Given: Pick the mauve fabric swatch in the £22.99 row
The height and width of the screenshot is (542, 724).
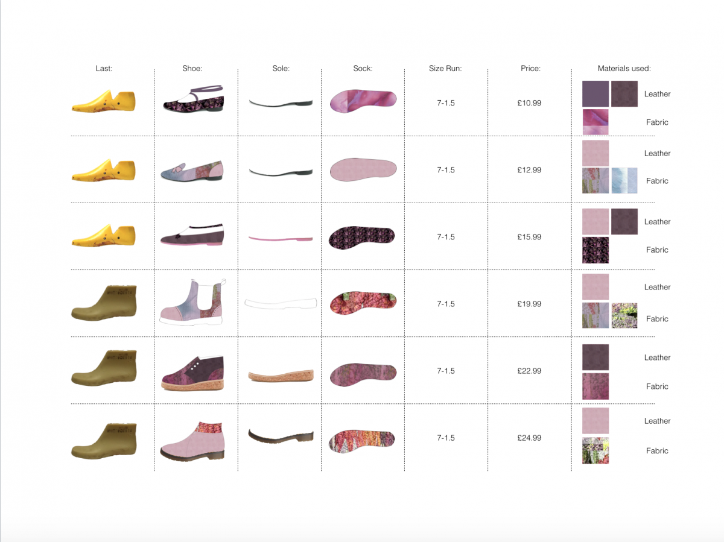Looking at the screenshot, I should point(595,386).
